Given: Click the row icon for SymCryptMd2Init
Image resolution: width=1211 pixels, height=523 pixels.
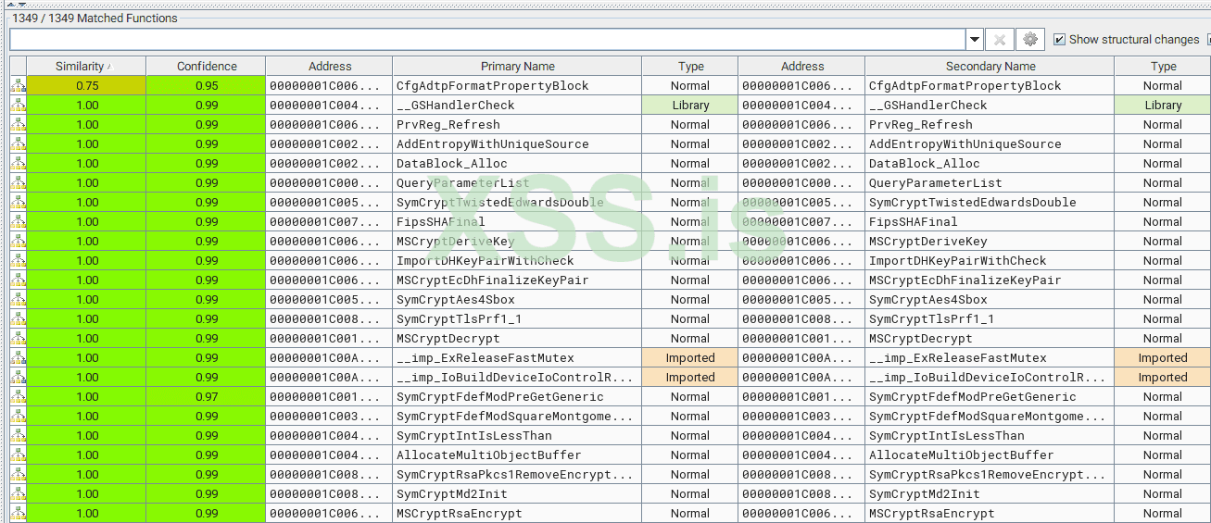Looking at the screenshot, I should 18,494.
